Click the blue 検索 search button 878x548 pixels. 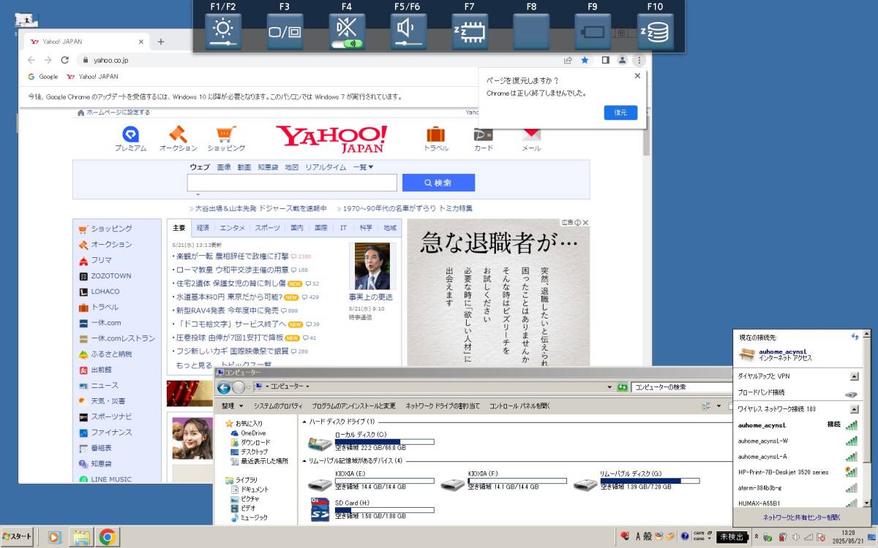click(438, 183)
